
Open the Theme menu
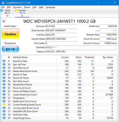tap(27, 7)
